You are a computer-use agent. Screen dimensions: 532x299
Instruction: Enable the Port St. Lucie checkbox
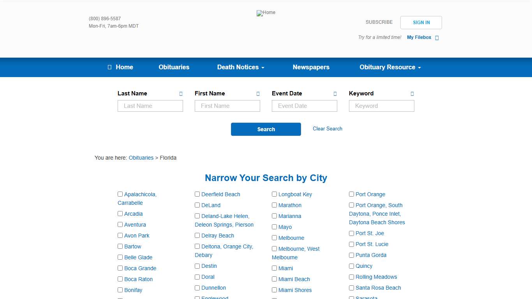click(x=352, y=244)
